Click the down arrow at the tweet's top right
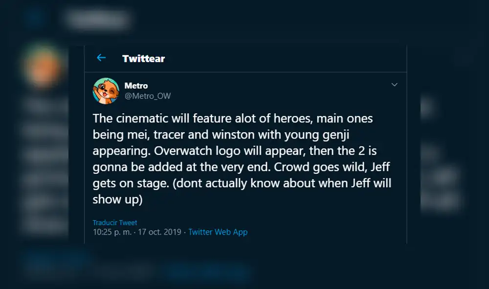Viewport: 489px width, 289px height. pos(394,84)
